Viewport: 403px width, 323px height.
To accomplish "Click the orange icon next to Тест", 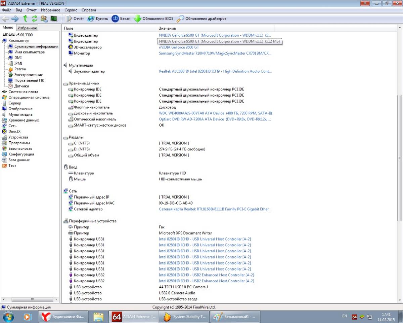I will (4, 166).
